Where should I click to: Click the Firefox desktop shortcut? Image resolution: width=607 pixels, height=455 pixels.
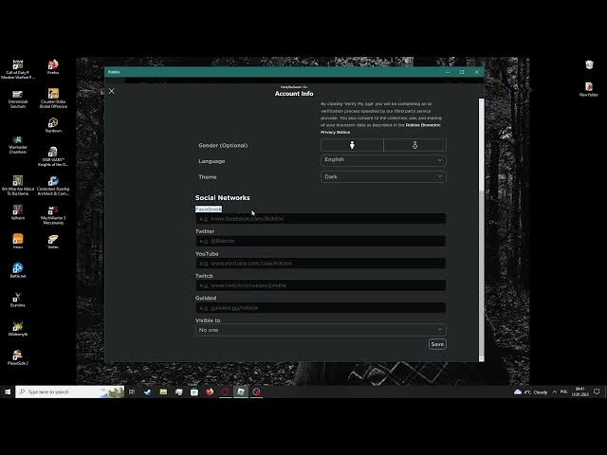point(53,66)
